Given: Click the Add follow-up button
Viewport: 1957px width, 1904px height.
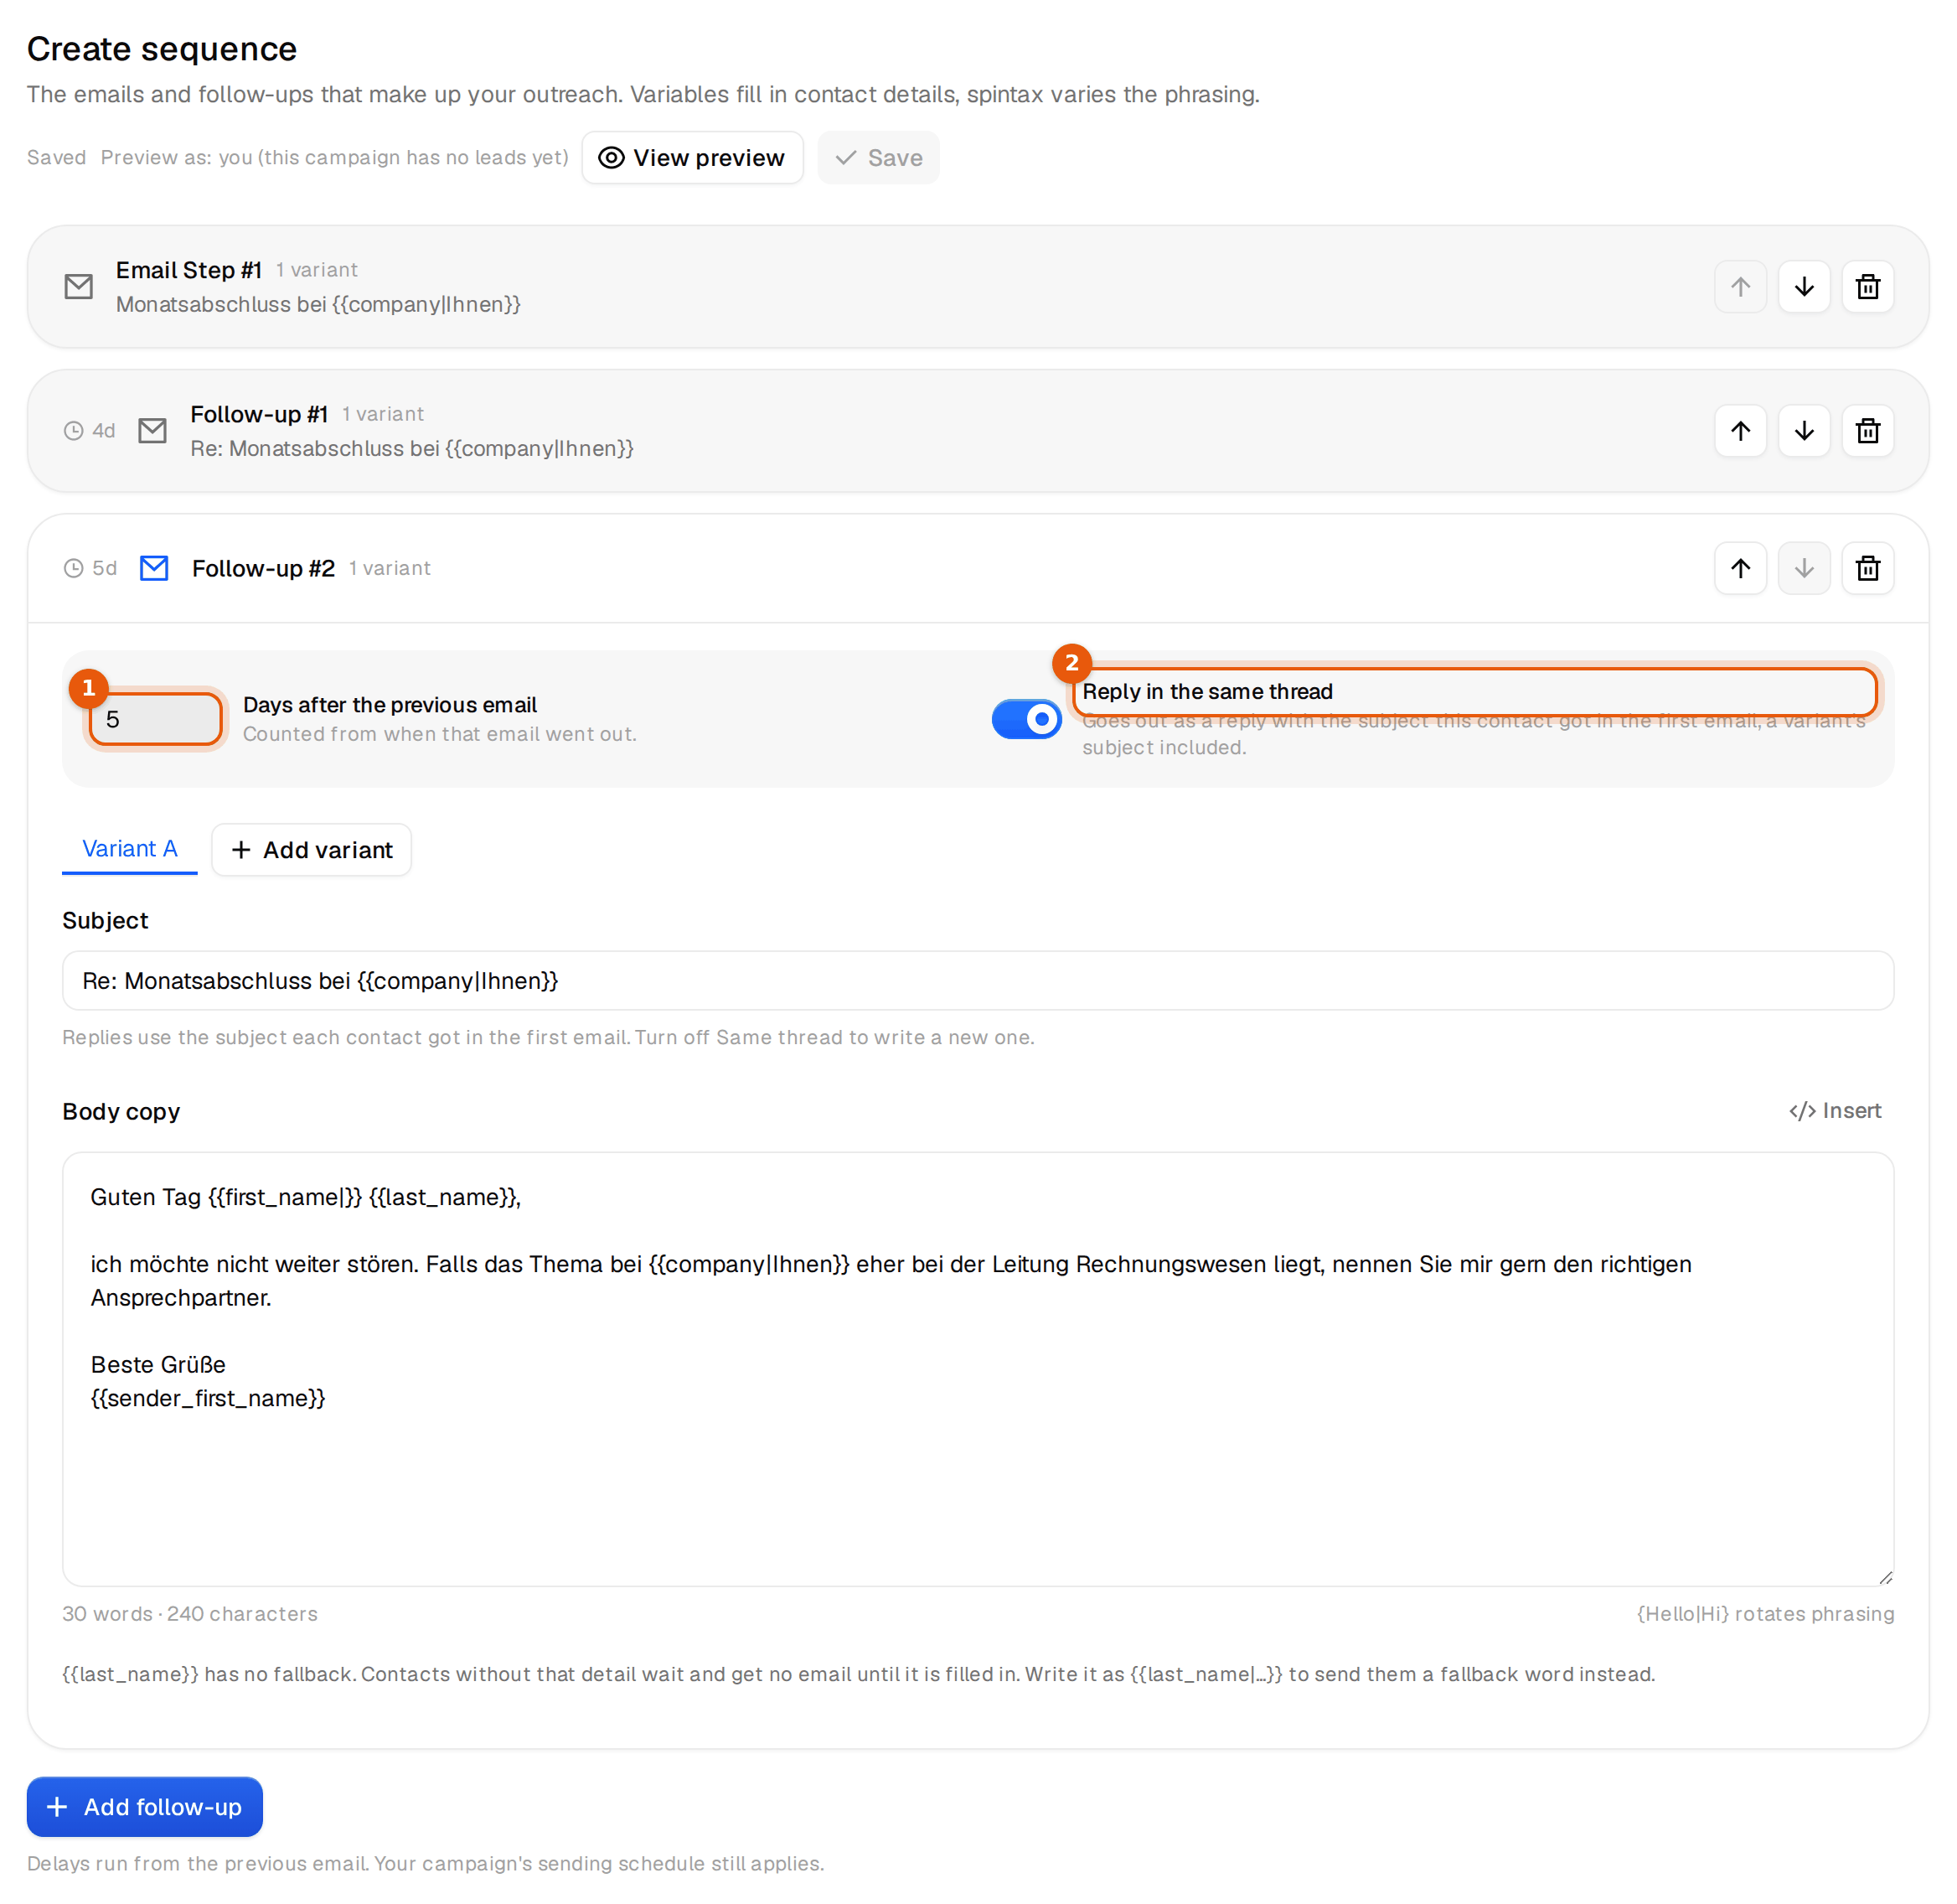Looking at the screenshot, I should point(145,1807).
